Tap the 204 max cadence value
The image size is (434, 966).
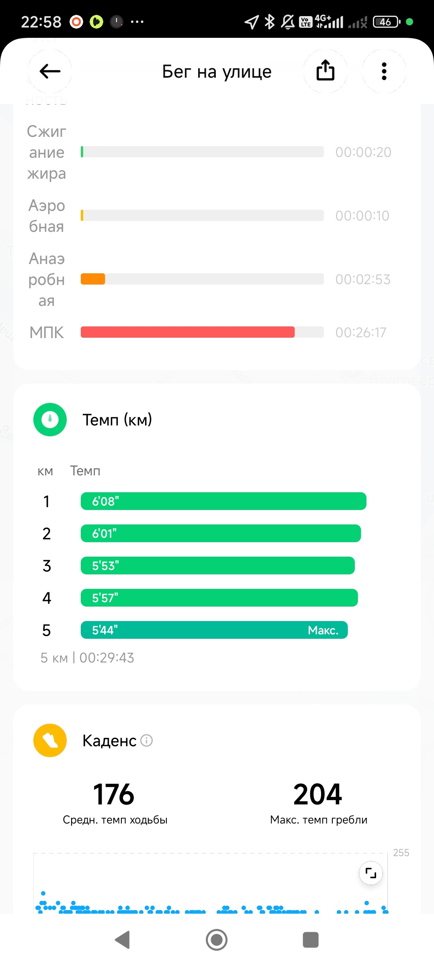tap(317, 795)
